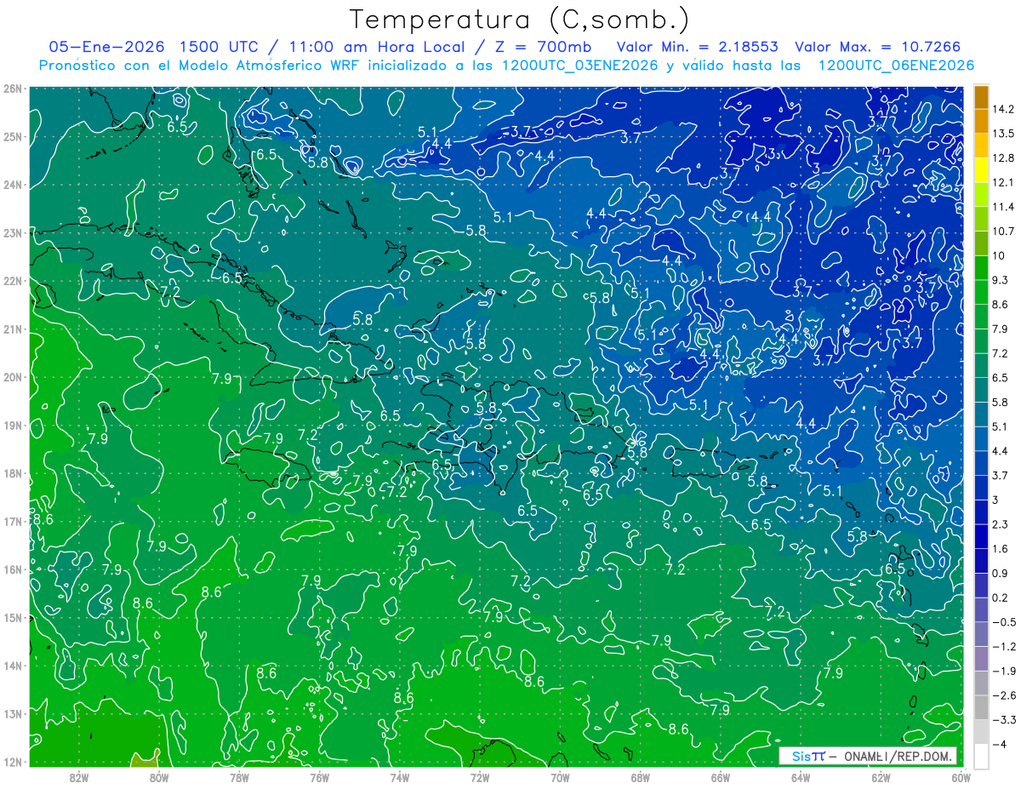Viewport: 1021px width, 789px height.
Task: Click latitude axis label "21N"
Action: pos(13,329)
